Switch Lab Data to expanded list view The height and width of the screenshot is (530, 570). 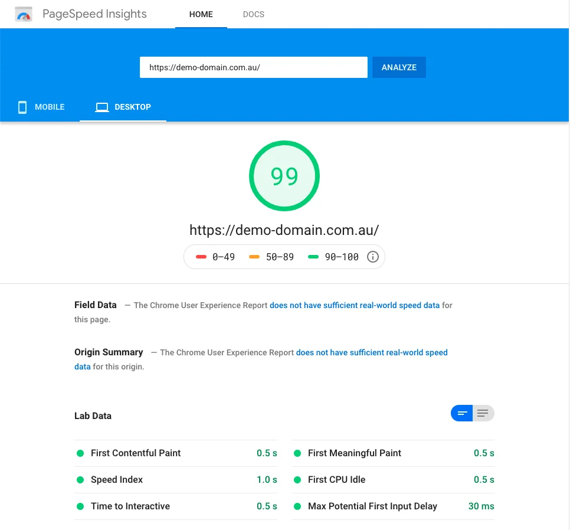pyautogui.click(x=483, y=413)
